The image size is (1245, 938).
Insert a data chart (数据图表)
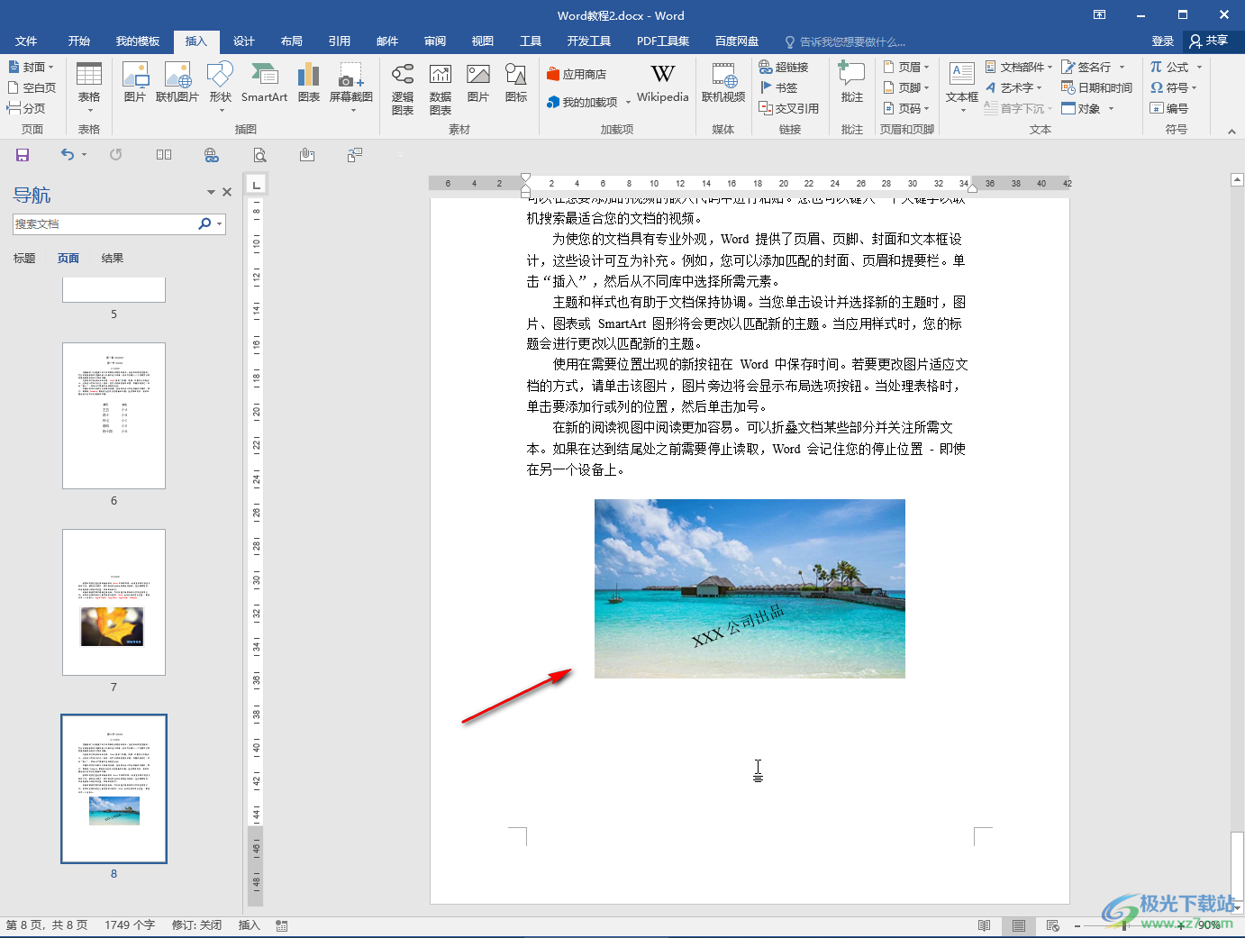[x=441, y=89]
